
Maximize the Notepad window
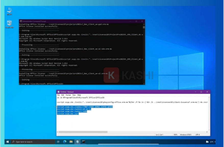coord(201,92)
